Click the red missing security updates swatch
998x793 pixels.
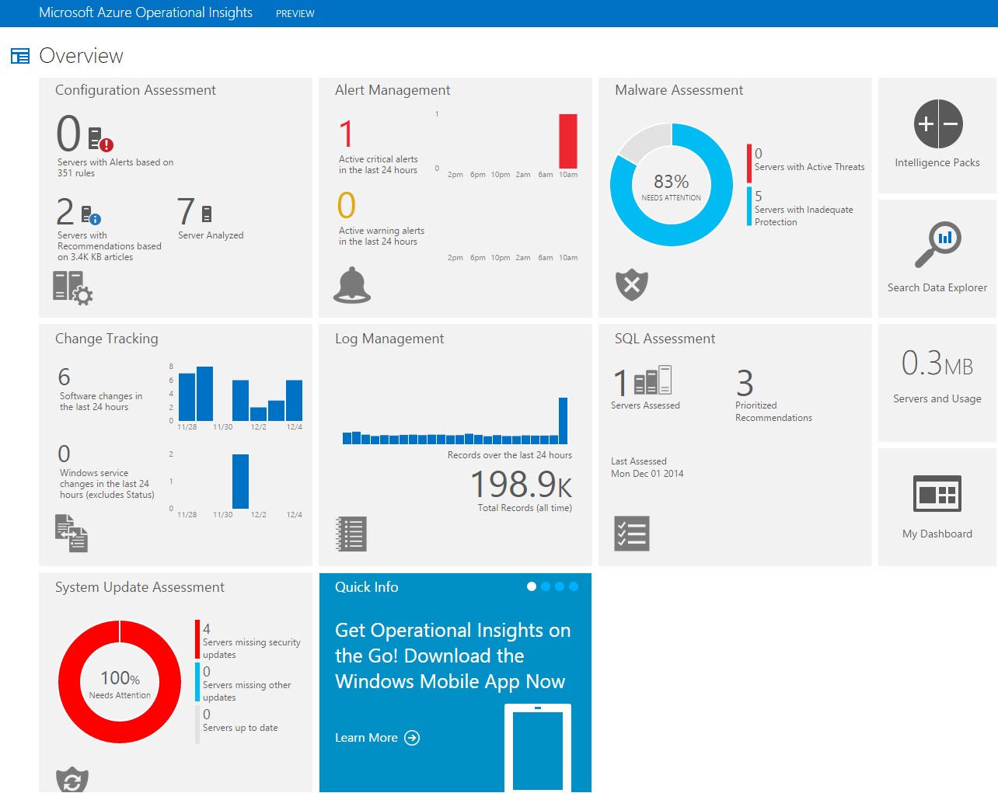point(197,640)
